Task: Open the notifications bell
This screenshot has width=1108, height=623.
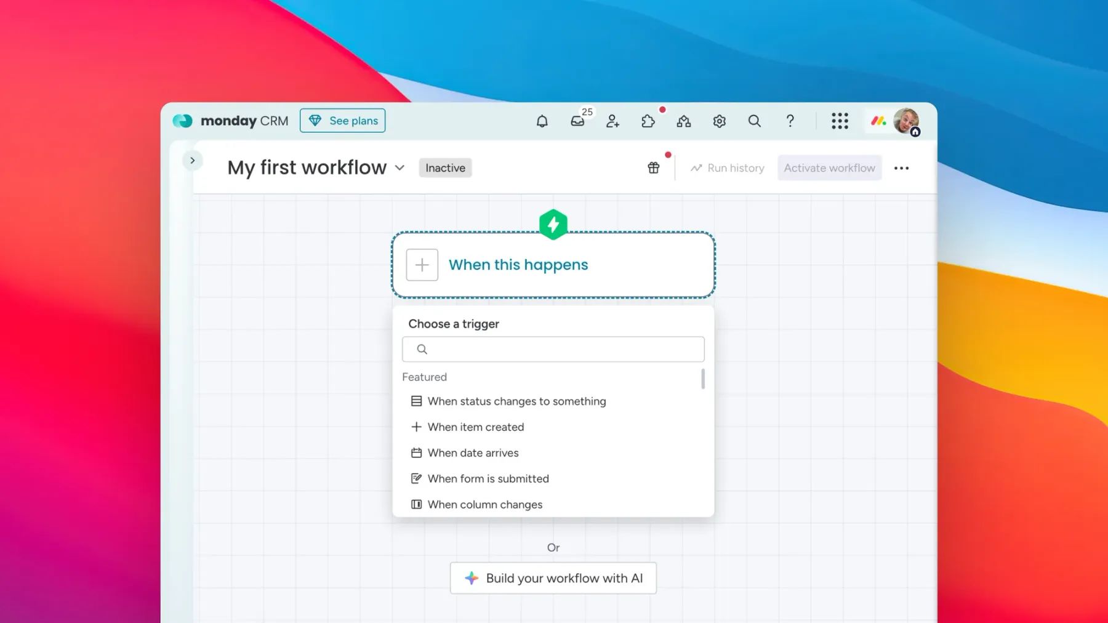Action: pos(542,121)
